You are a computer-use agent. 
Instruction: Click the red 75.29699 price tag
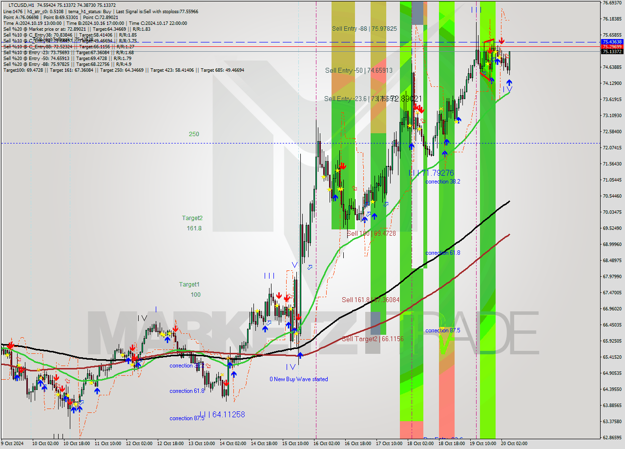[612, 47]
